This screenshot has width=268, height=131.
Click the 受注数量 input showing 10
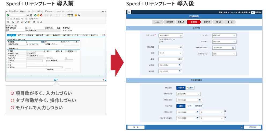pos(170,47)
